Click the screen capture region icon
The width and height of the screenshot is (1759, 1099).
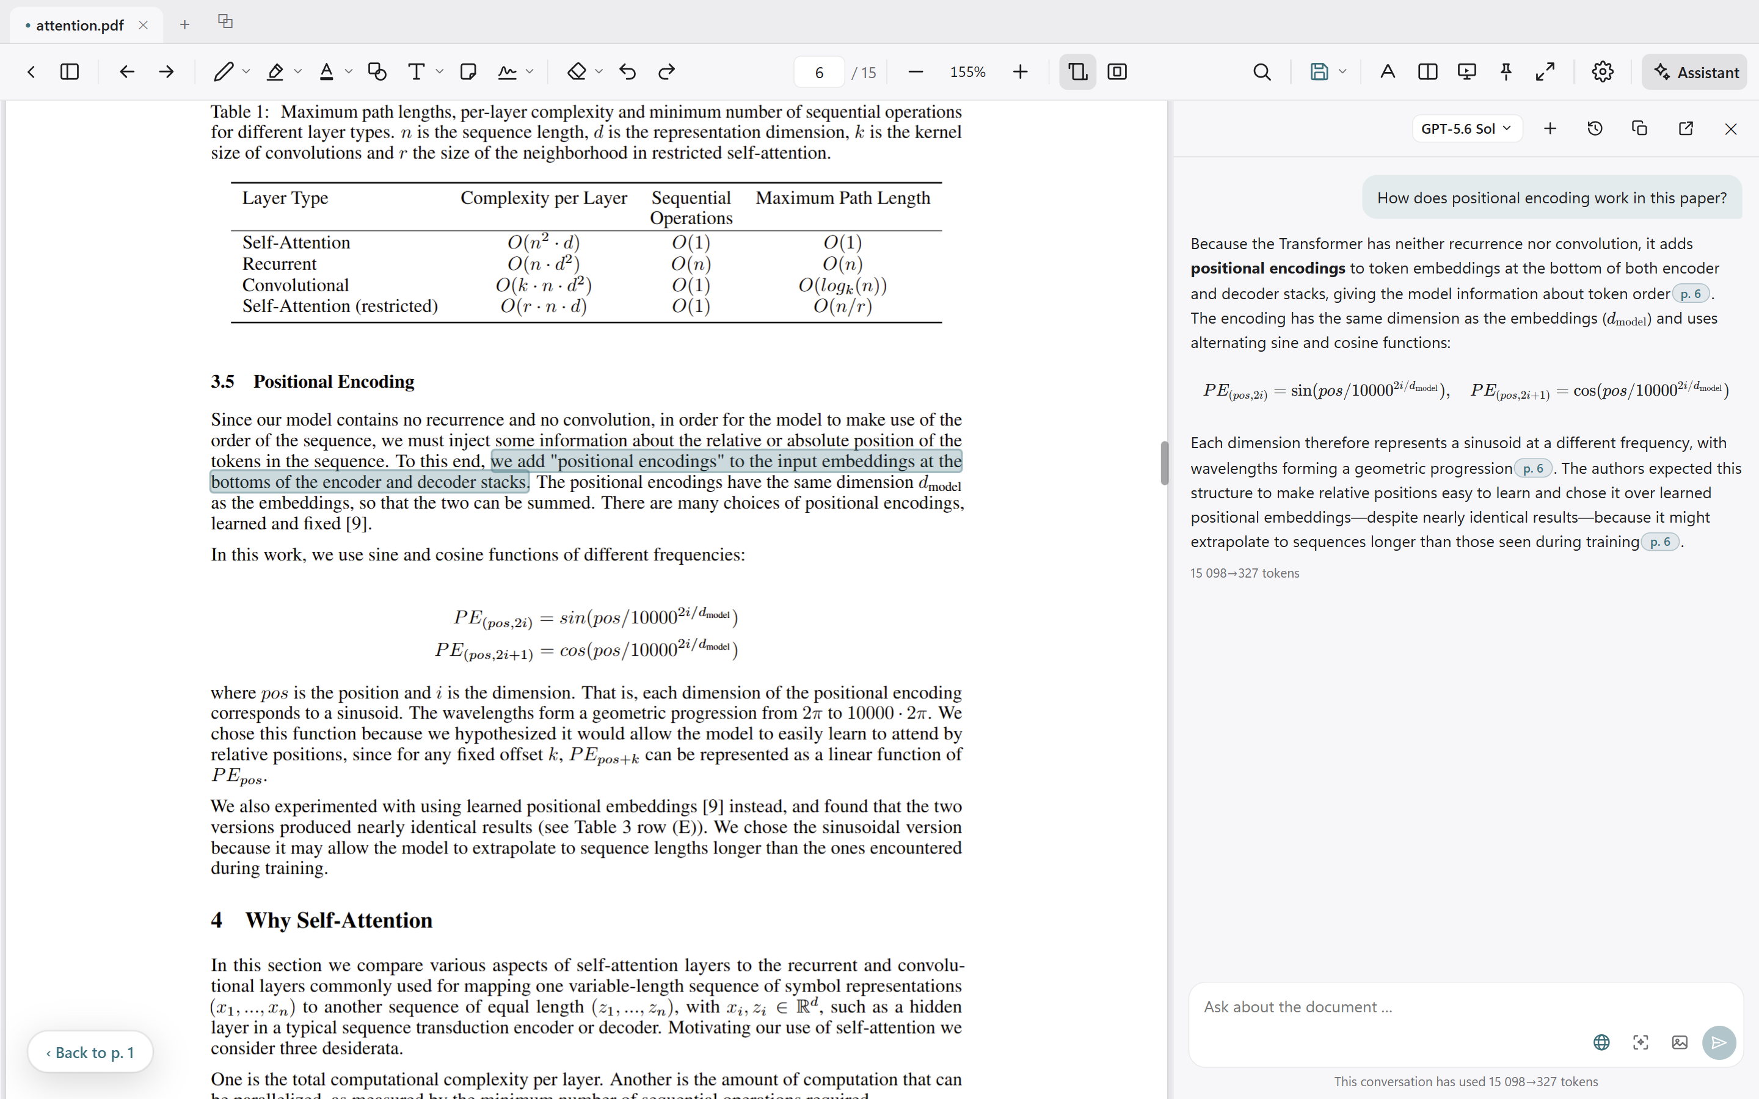(x=1641, y=1042)
